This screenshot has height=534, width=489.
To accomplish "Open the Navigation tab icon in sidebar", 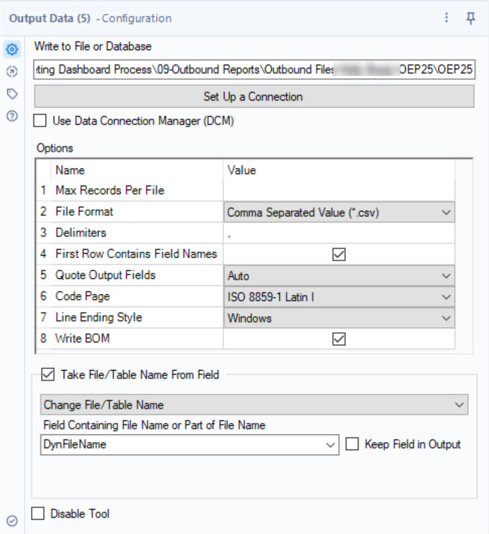I will (x=12, y=71).
